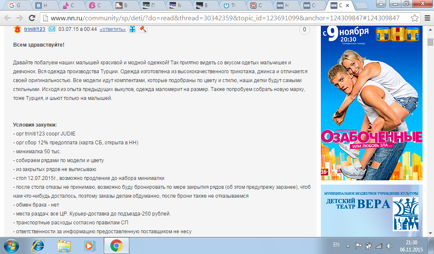
Task: Click the heading «Всем здравствуйте!»
Action: click(39, 45)
